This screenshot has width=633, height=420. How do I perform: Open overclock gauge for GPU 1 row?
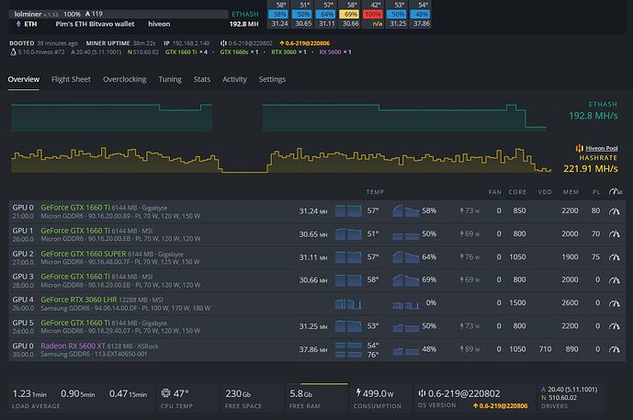(614, 234)
